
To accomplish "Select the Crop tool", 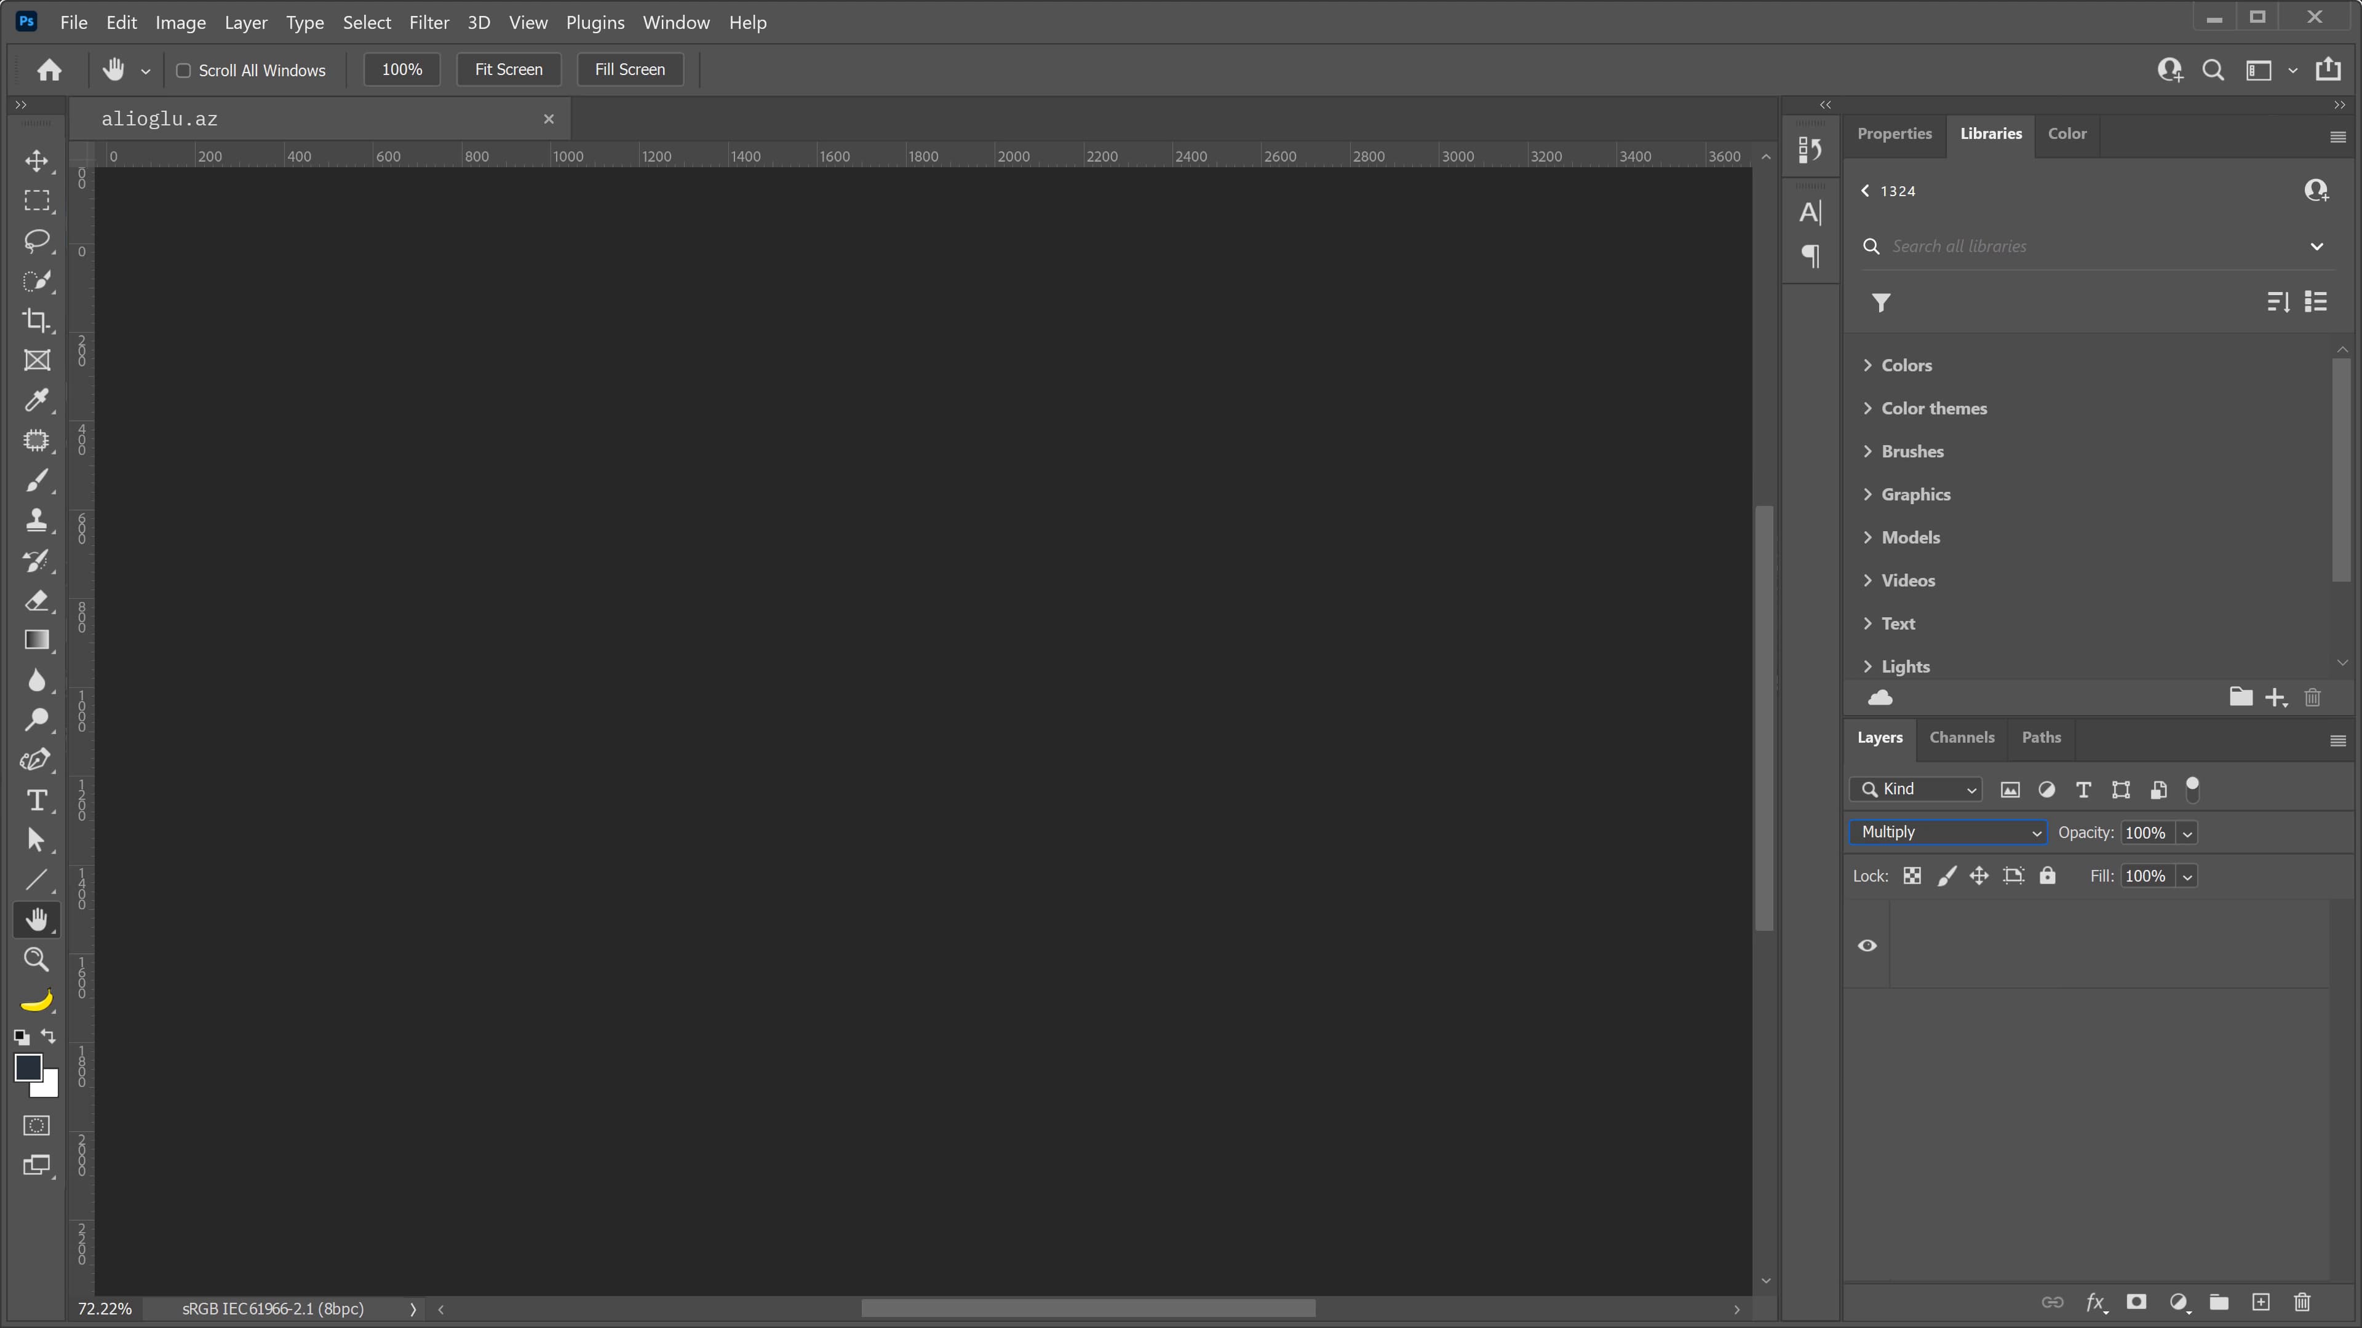I will tap(37, 320).
